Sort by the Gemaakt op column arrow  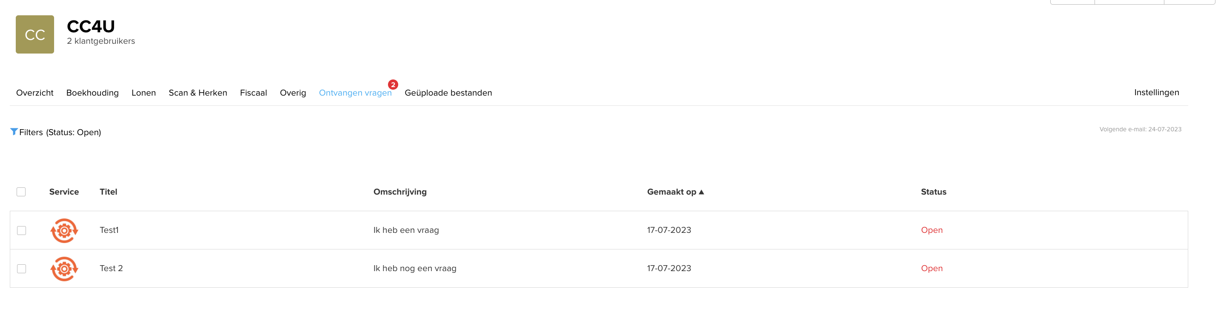[701, 192]
